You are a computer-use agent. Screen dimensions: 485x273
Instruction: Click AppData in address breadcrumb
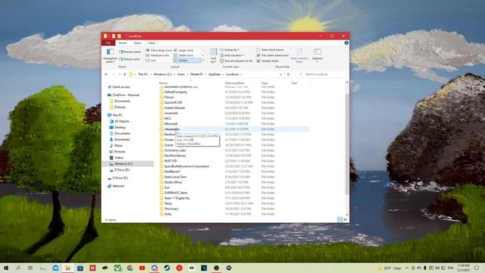point(214,74)
